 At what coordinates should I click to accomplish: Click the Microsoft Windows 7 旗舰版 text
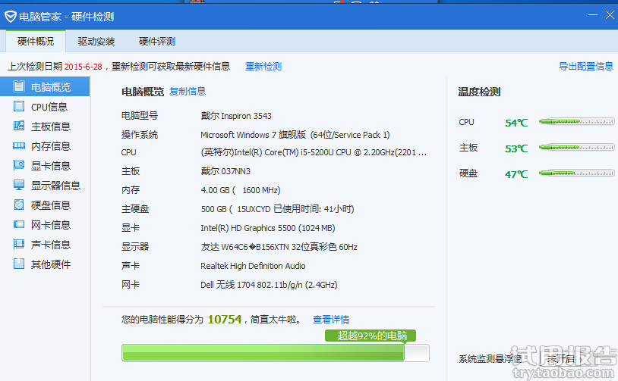295,135
